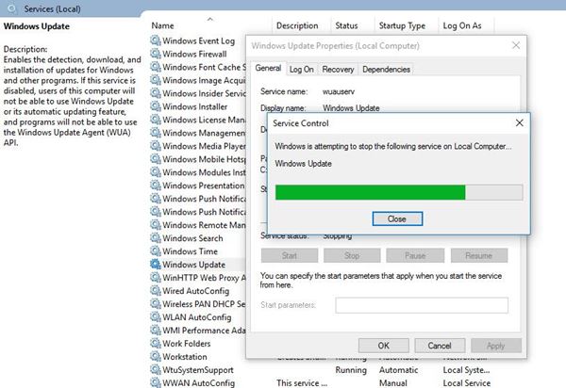Click the WtuSystemSupport service icon
The width and height of the screenshot is (566, 388).
[x=156, y=369]
